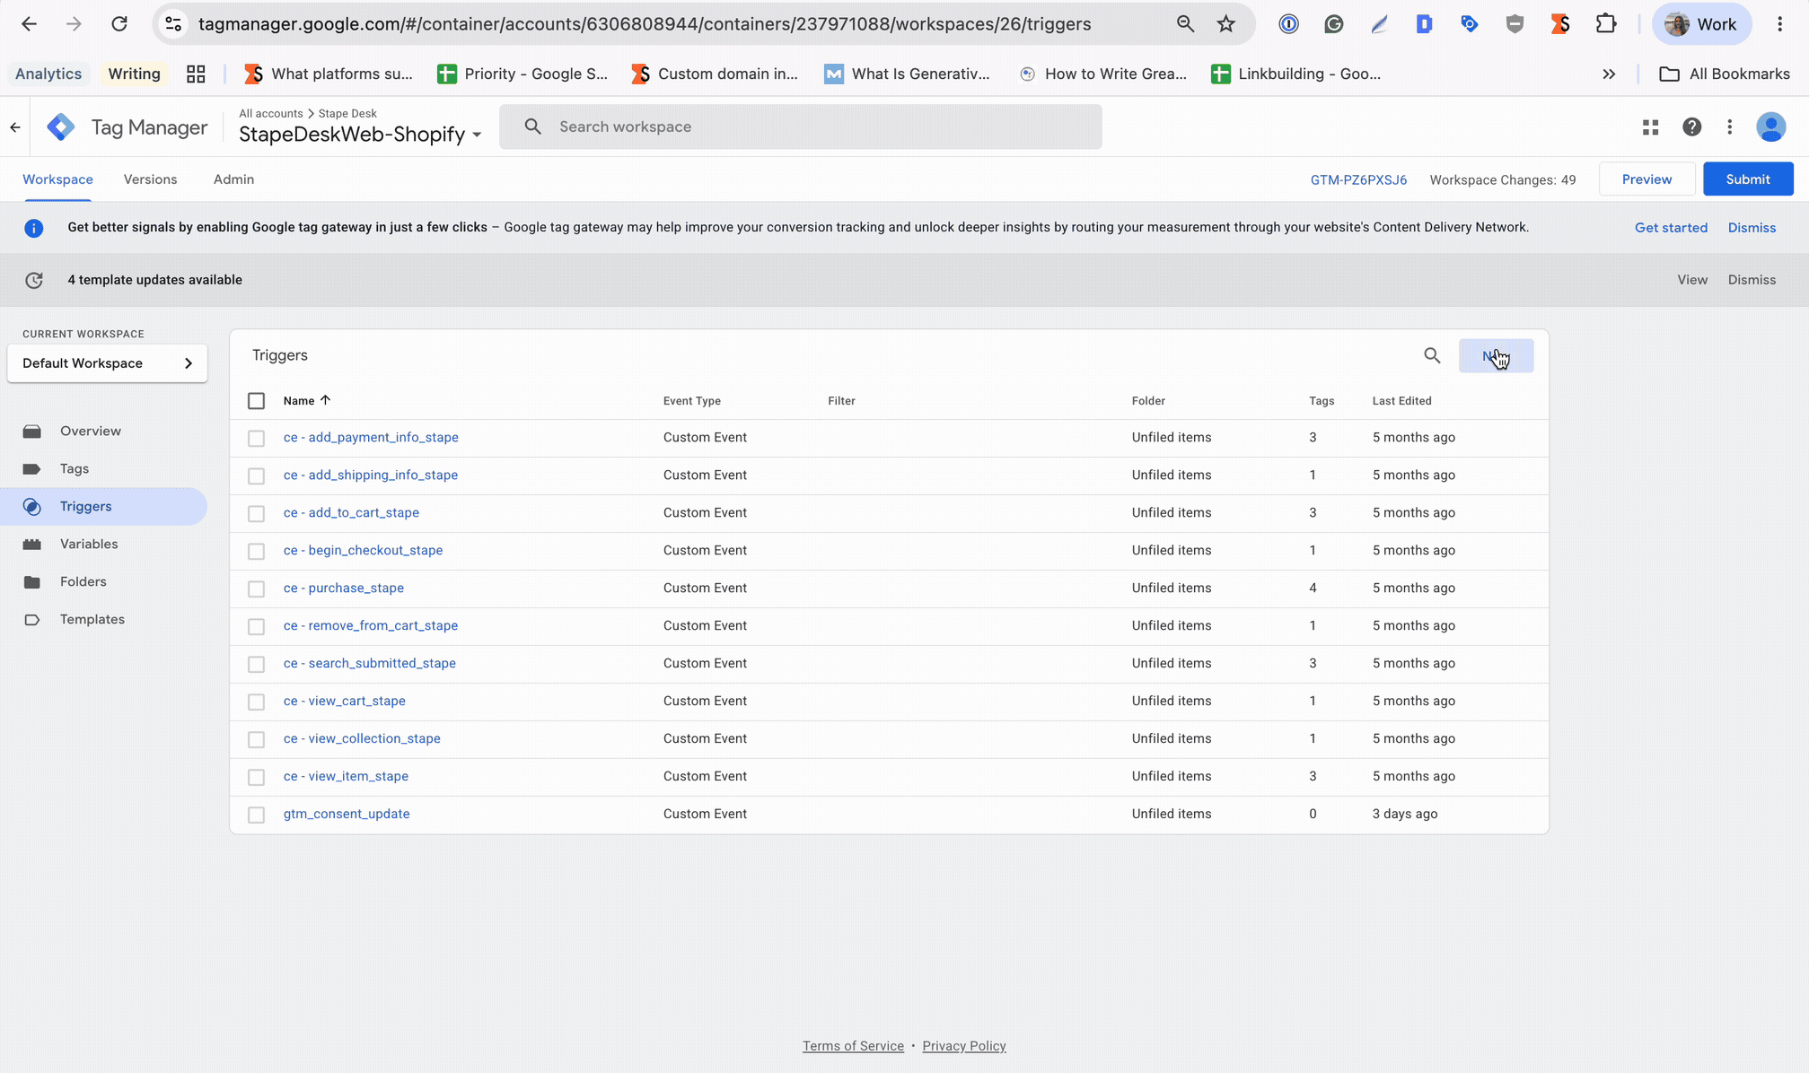Click the Tag Manager logo
Image resolution: width=1809 pixels, height=1073 pixels.
click(x=61, y=127)
